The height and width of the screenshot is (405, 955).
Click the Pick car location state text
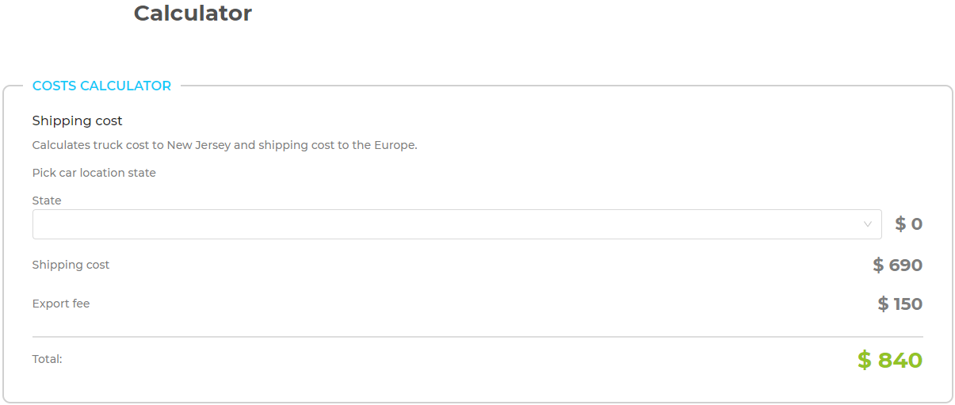(x=94, y=173)
